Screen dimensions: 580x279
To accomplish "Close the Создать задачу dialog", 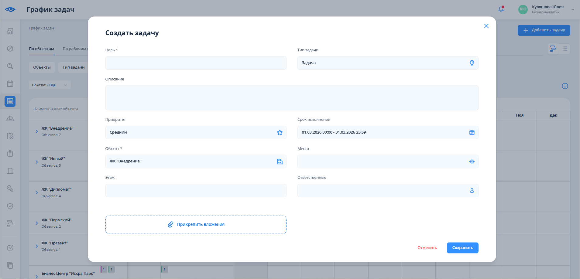I will 486,26.
